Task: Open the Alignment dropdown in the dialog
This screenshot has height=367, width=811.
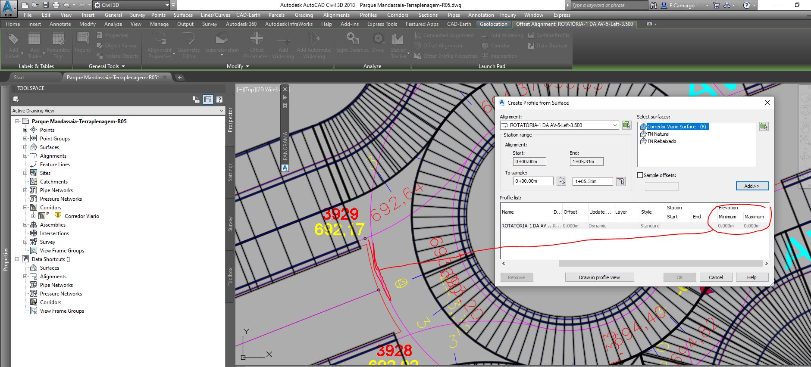Action: point(615,125)
